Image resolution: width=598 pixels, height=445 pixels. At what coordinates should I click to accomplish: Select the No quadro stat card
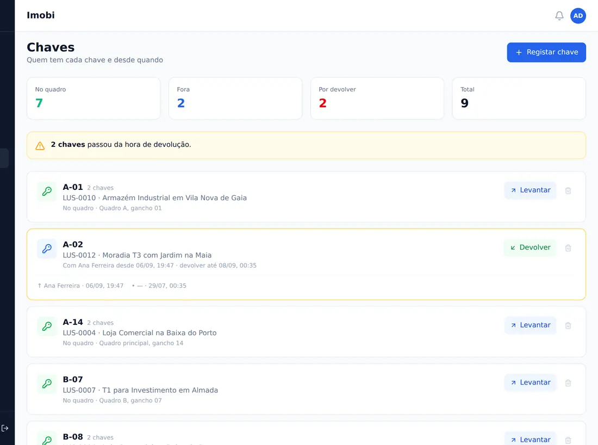click(94, 98)
